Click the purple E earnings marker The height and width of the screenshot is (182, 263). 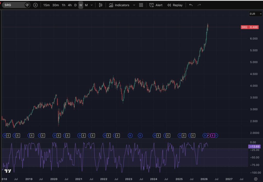coord(212,136)
